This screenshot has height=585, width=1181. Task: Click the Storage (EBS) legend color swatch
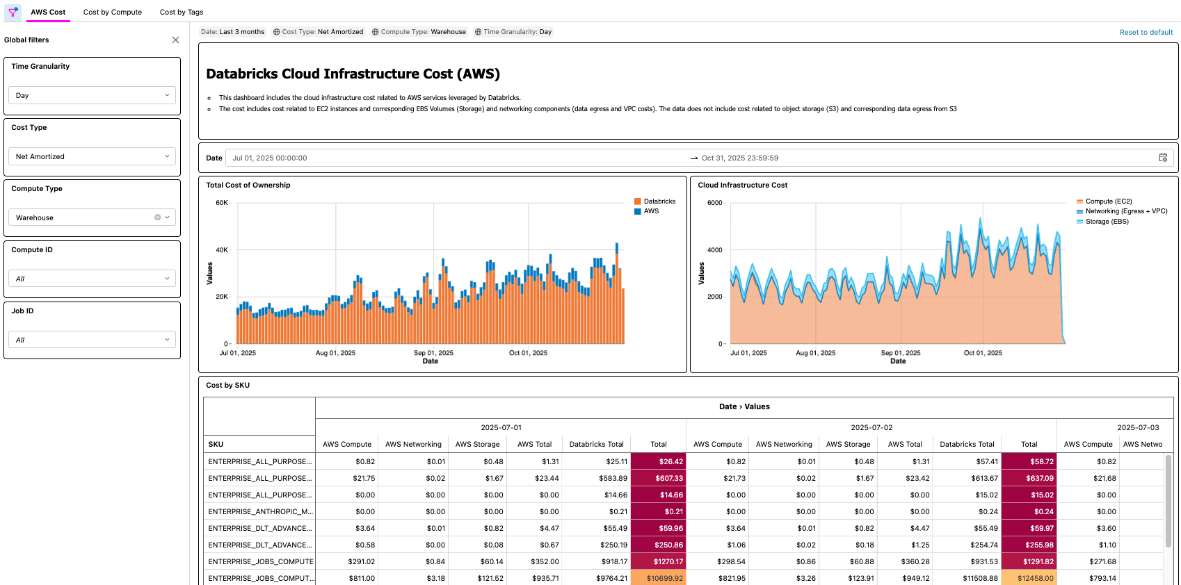(1080, 222)
